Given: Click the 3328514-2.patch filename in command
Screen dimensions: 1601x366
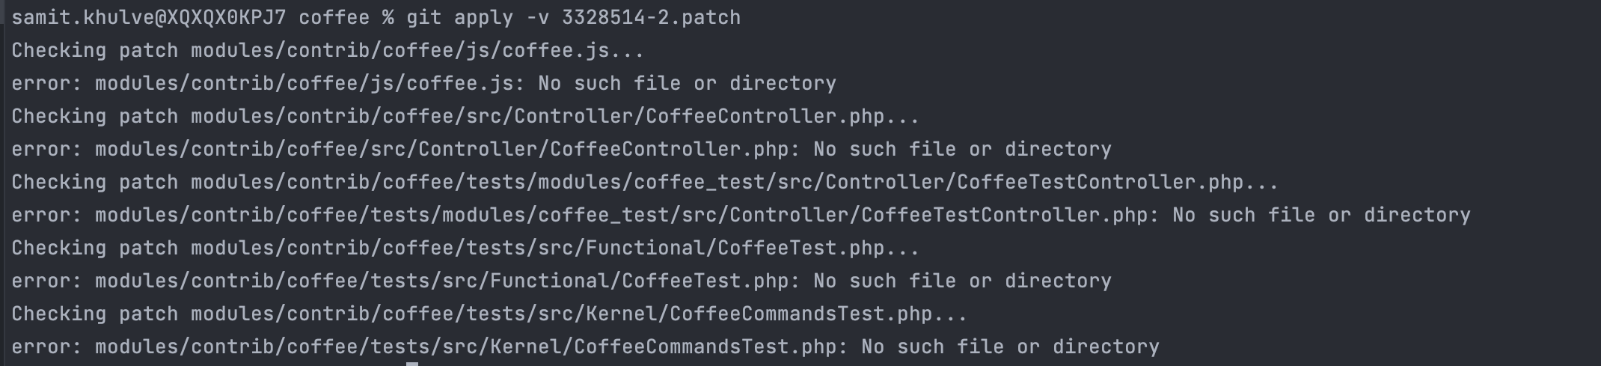Looking at the screenshot, I should click(x=651, y=17).
